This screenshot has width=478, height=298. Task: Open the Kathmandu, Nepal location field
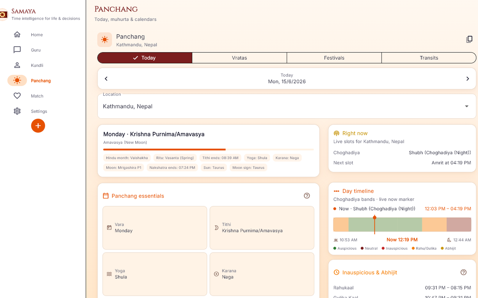tap(287, 106)
